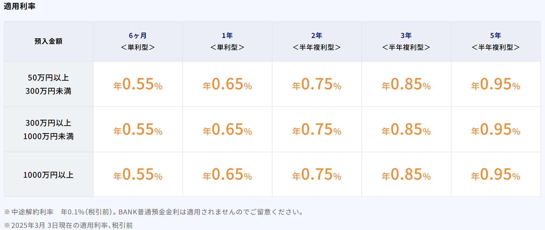Image resolution: width=545 pixels, height=230 pixels.
Task: Click the 1000万円以上 row label
Action: (x=49, y=175)
